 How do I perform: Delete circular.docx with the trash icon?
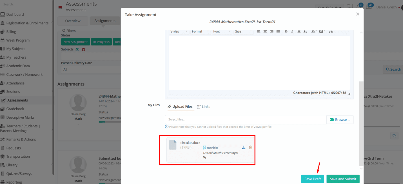251,148
